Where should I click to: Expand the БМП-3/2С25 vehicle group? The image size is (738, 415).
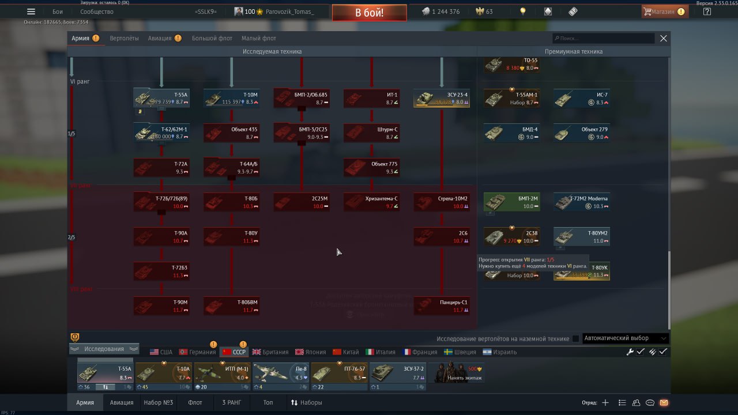[x=302, y=144]
